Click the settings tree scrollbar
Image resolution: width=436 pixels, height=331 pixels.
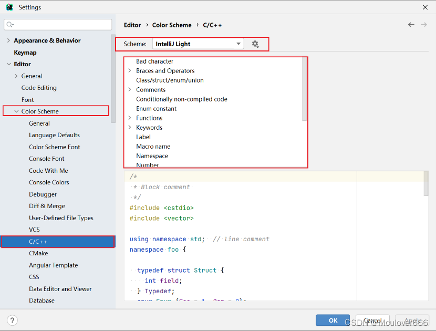click(113, 79)
